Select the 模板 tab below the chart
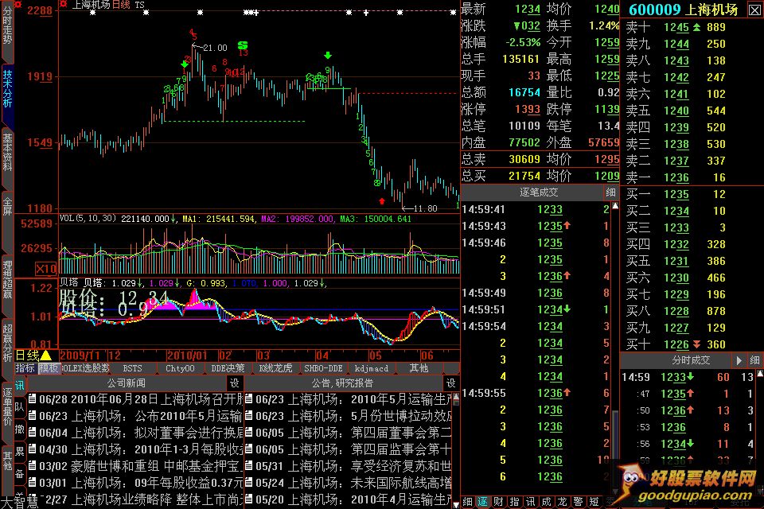The image size is (764, 509). pyautogui.click(x=49, y=368)
